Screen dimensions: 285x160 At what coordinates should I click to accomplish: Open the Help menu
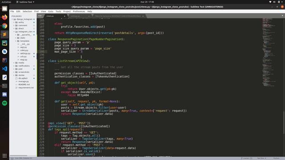tap(90, 11)
